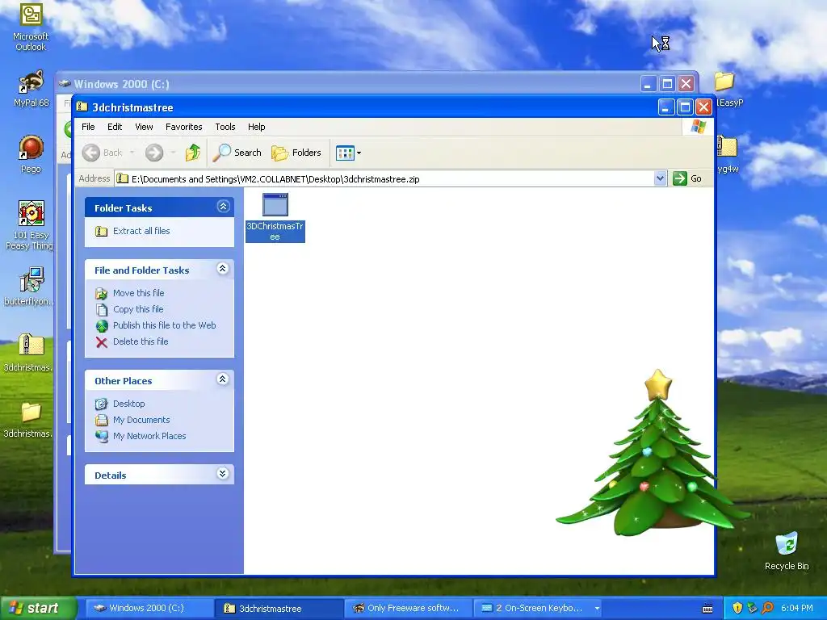Go up one folder level
Screen dimensions: 827x620
pos(193,153)
